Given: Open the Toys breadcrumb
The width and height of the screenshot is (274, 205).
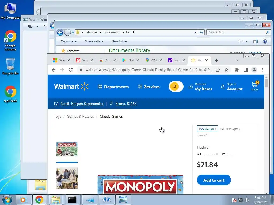Looking at the screenshot, I should tap(58, 116).
